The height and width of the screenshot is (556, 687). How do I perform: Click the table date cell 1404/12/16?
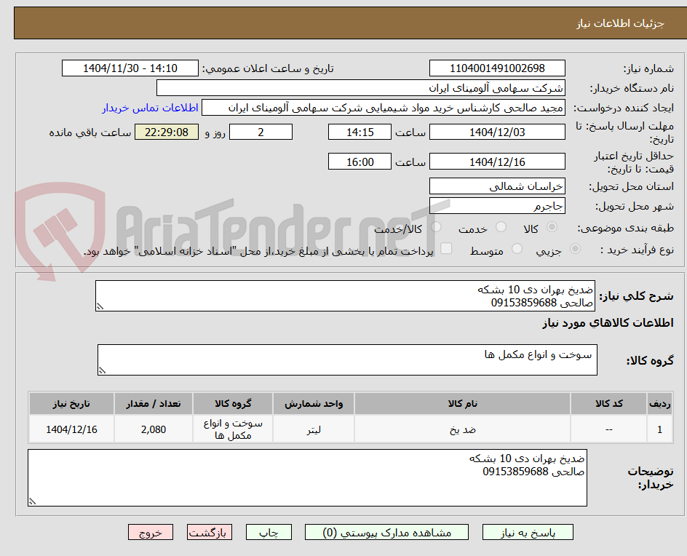(x=71, y=429)
